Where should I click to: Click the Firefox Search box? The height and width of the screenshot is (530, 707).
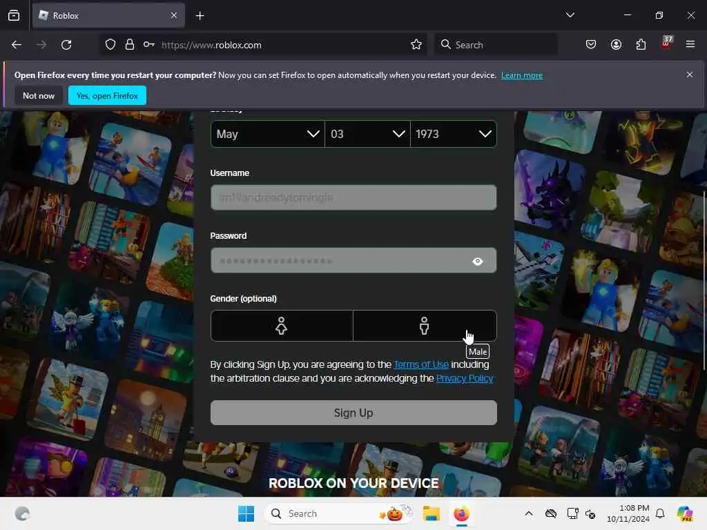pyautogui.click(x=496, y=45)
